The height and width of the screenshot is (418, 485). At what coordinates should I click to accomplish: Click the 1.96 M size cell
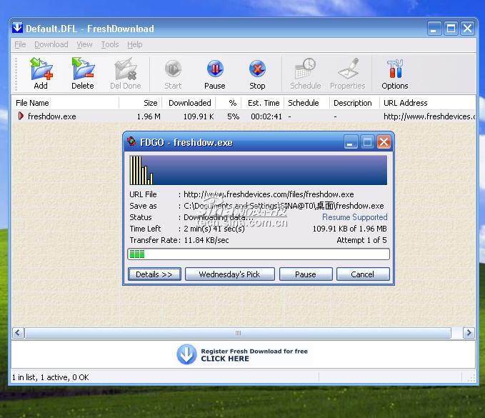[x=149, y=116]
